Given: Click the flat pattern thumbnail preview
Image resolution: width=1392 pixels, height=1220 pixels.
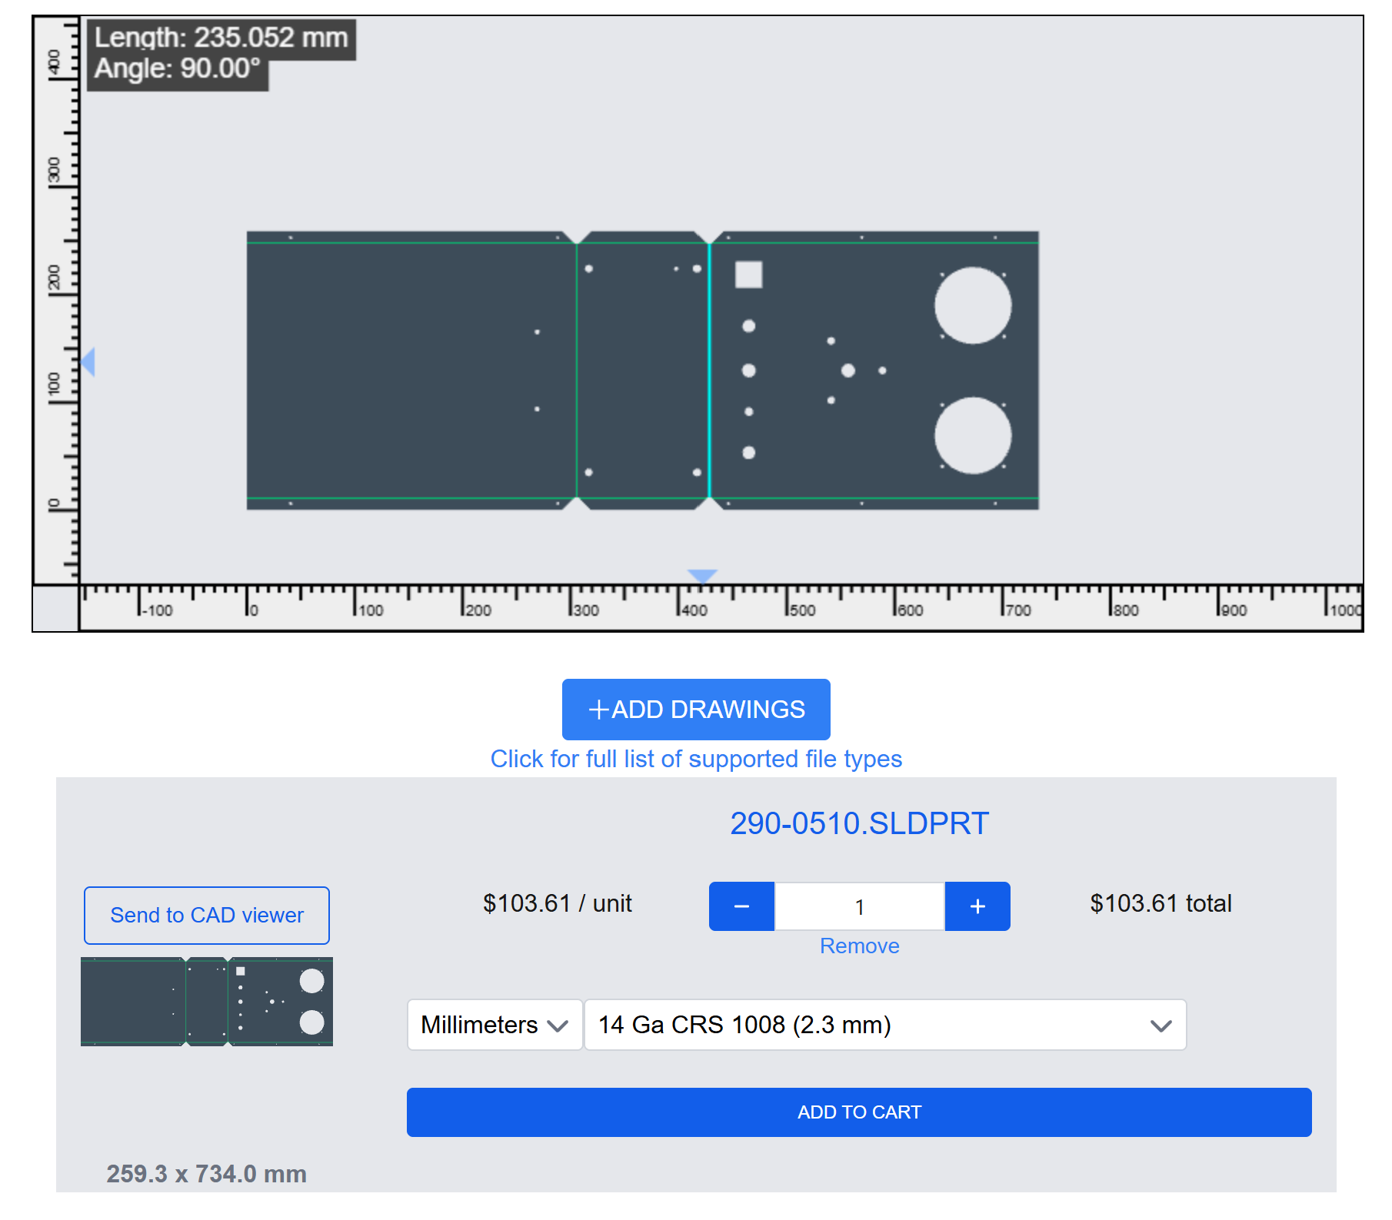Looking at the screenshot, I should point(206,1002).
